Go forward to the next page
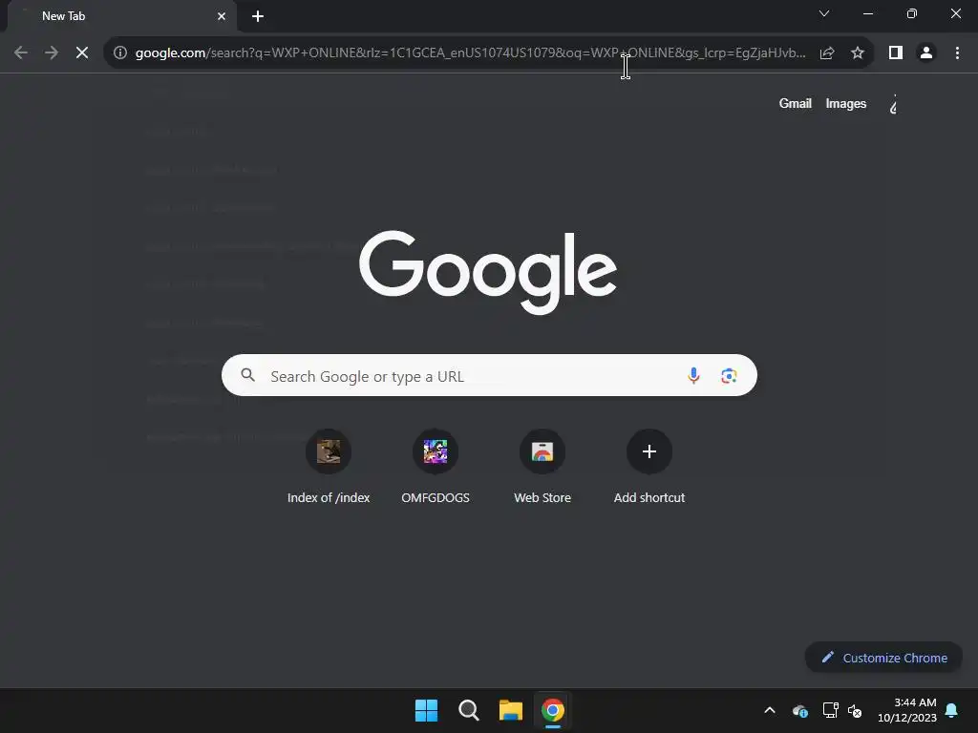This screenshot has height=733, width=978. (52, 53)
